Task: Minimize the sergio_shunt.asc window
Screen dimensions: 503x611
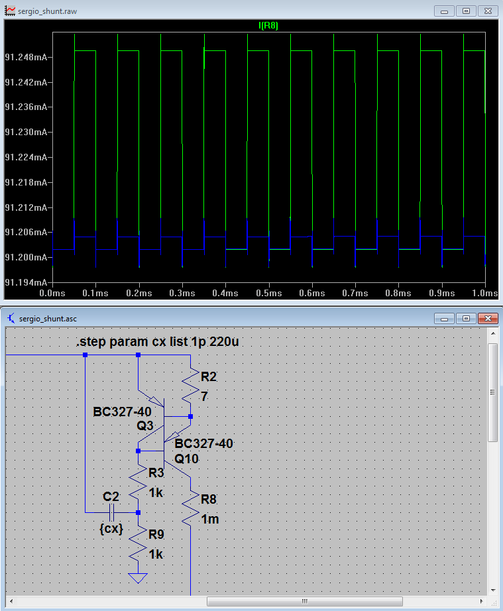Action: (444, 319)
